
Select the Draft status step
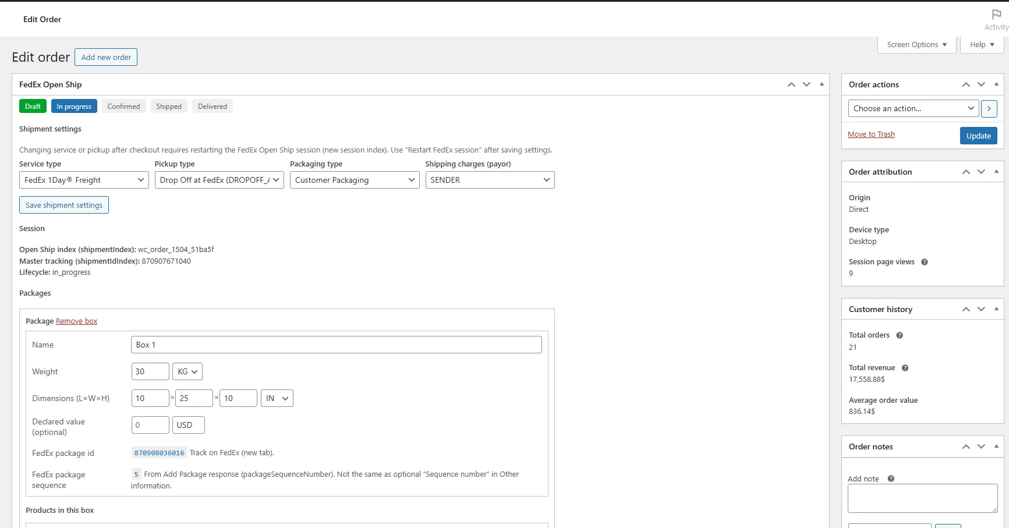click(x=33, y=107)
